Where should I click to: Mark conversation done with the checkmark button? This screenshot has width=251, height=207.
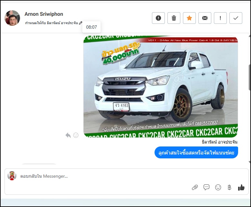tap(236, 18)
